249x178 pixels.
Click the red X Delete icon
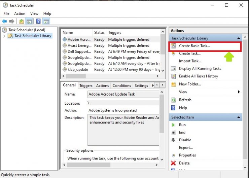(x=173, y=163)
